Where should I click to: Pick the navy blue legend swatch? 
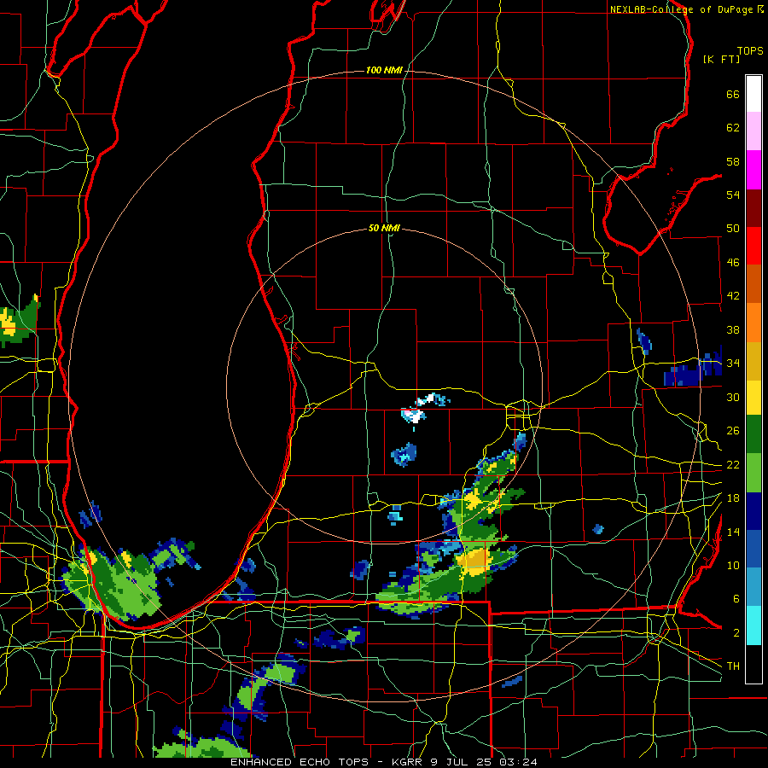[753, 511]
